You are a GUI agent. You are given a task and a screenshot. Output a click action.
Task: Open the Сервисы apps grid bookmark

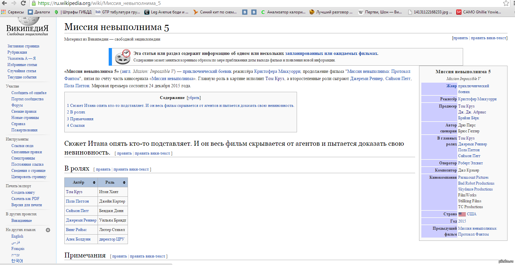coord(12,12)
